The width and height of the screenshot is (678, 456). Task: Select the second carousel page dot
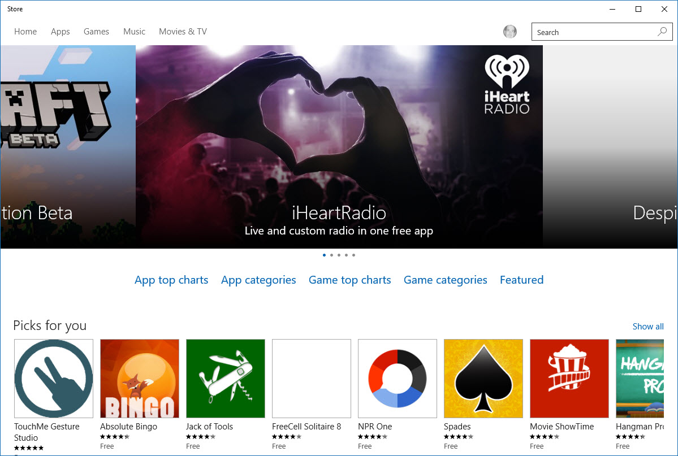[x=331, y=255]
